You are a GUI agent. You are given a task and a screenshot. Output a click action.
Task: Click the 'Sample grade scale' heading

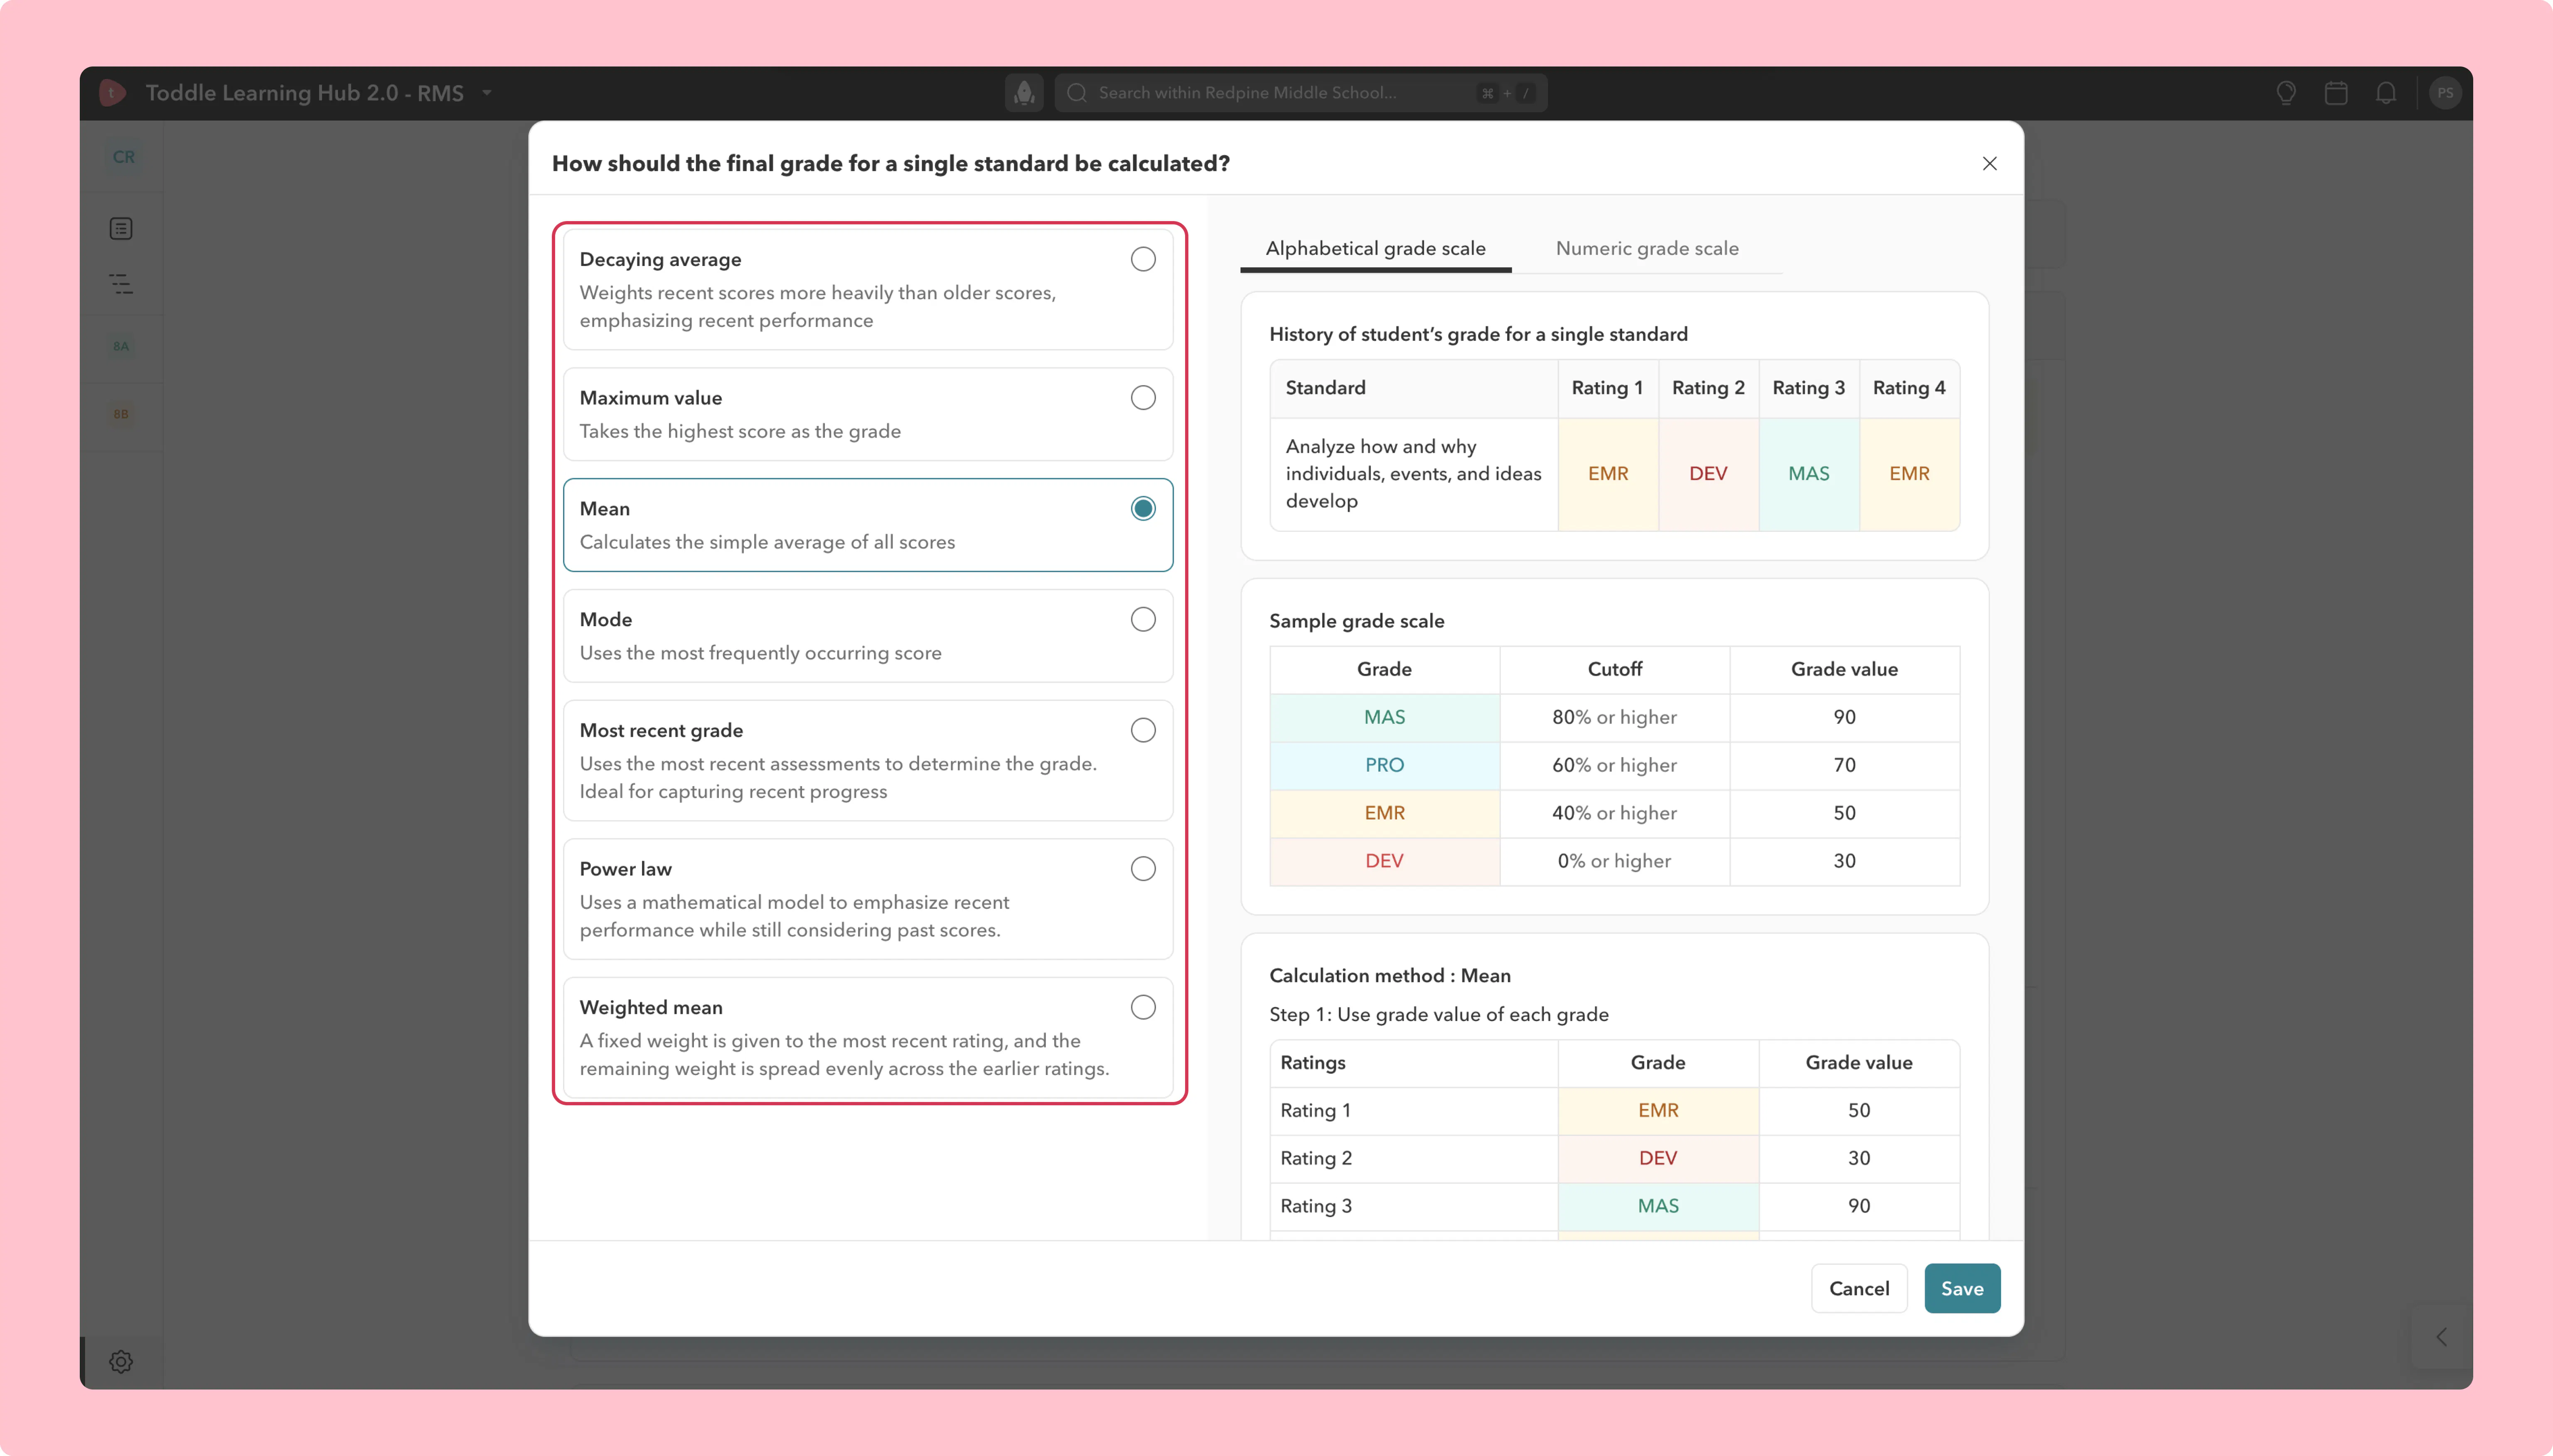[1357, 621]
